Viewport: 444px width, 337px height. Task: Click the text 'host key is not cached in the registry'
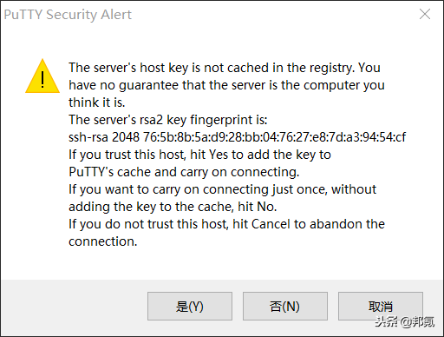click(x=247, y=68)
